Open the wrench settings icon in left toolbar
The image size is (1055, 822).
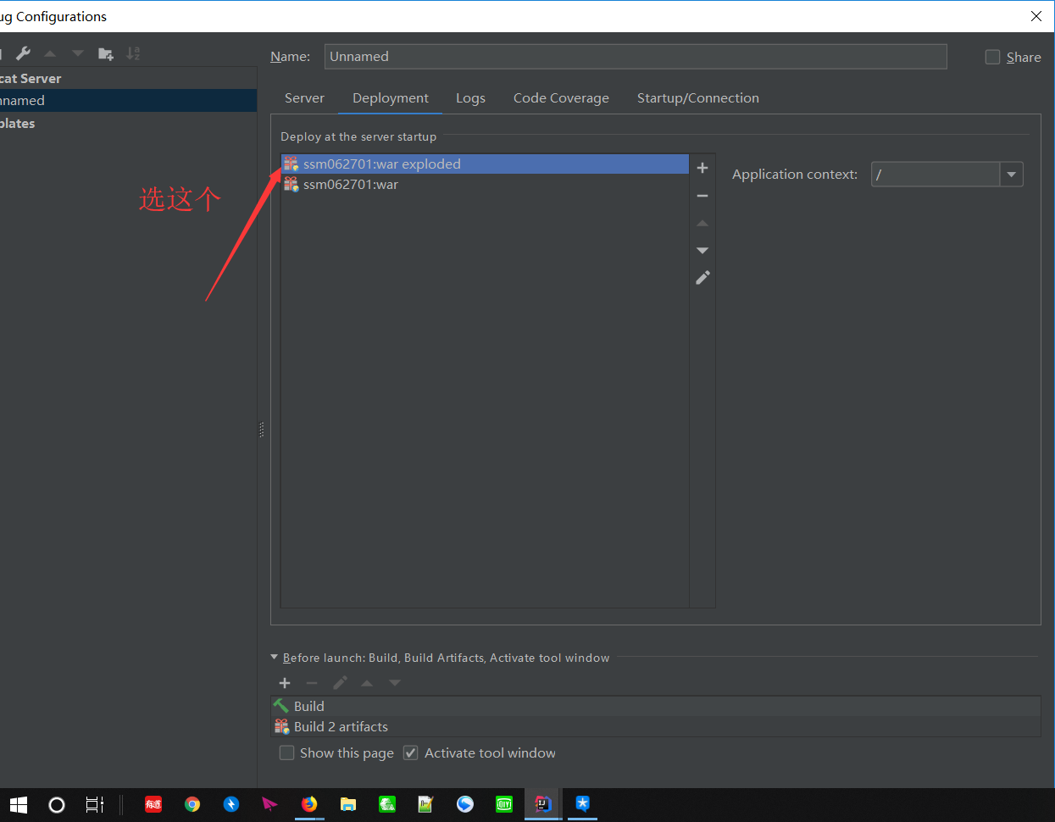pyautogui.click(x=23, y=53)
